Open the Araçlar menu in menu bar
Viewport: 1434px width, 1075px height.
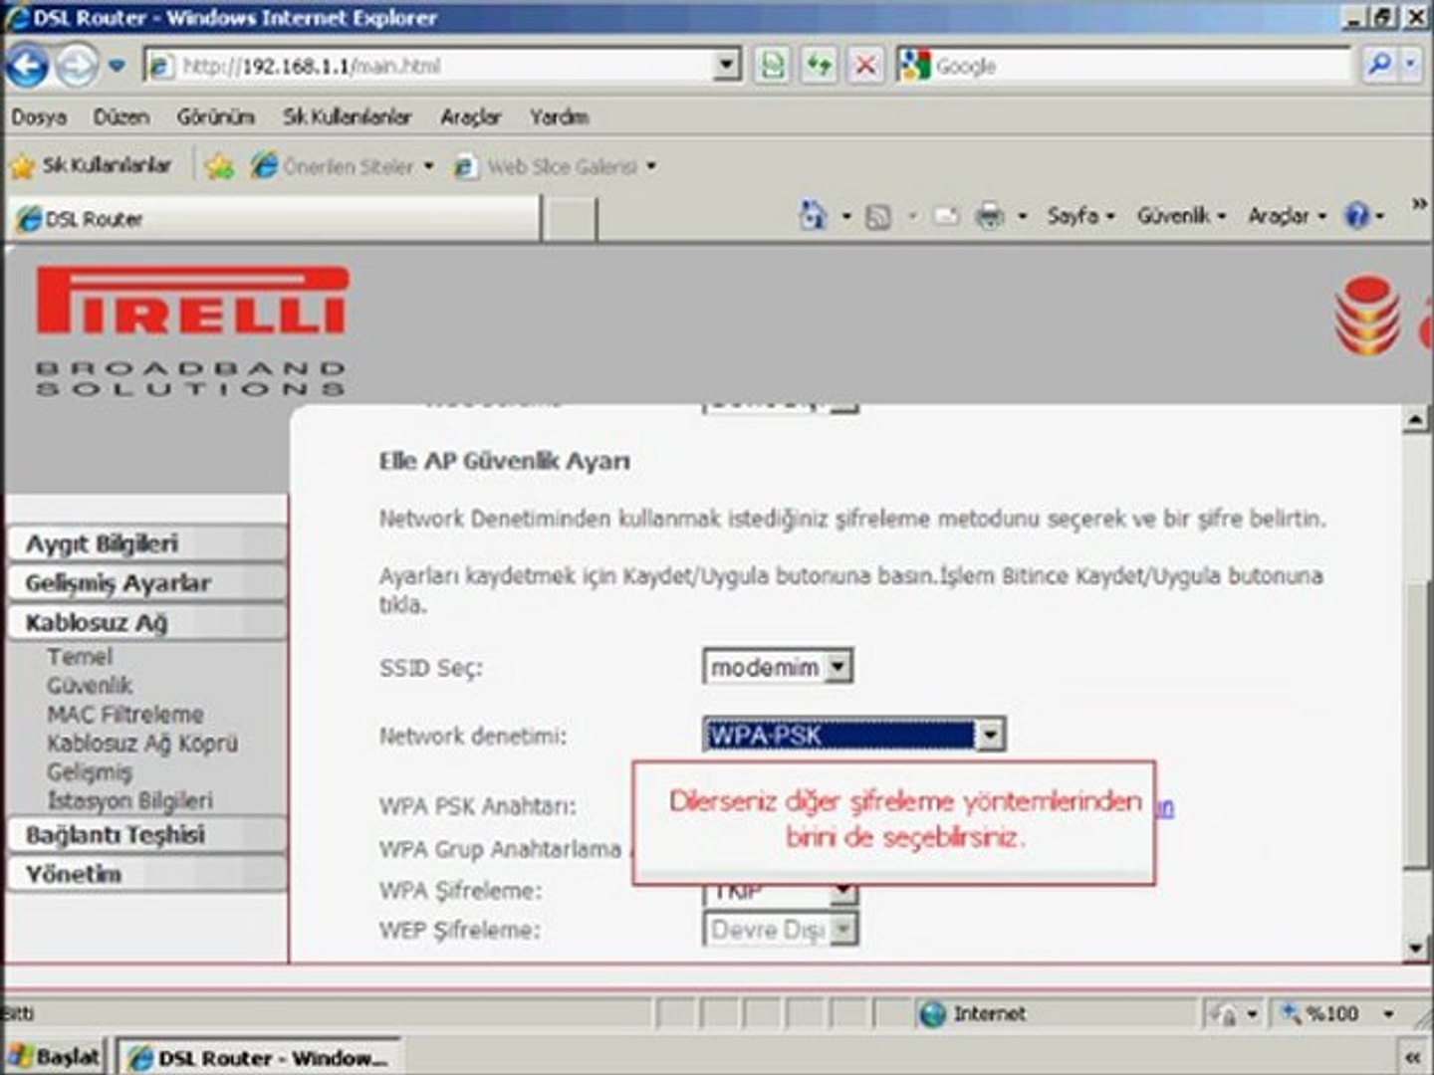pos(470,117)
